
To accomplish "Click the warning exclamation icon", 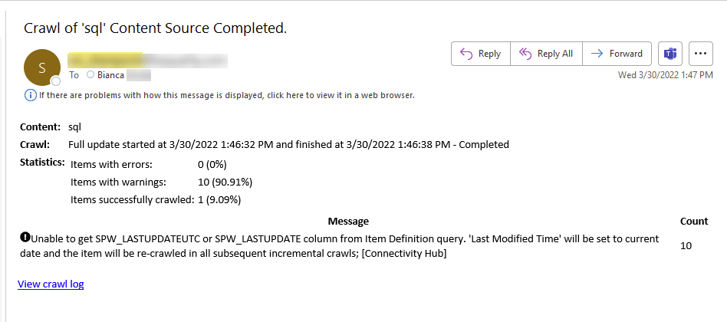I will (25, 237).
